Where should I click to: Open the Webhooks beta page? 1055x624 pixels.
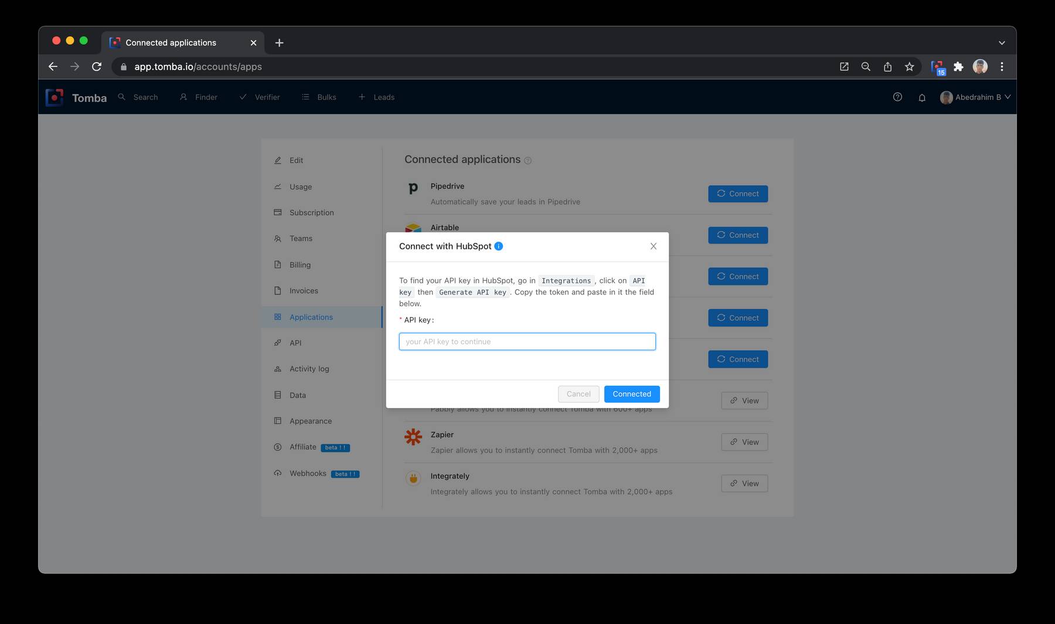[x=322, y=474]
